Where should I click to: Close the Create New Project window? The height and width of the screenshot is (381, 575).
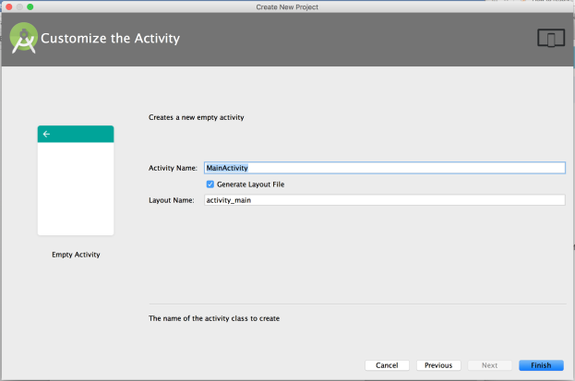coord(8,6)
